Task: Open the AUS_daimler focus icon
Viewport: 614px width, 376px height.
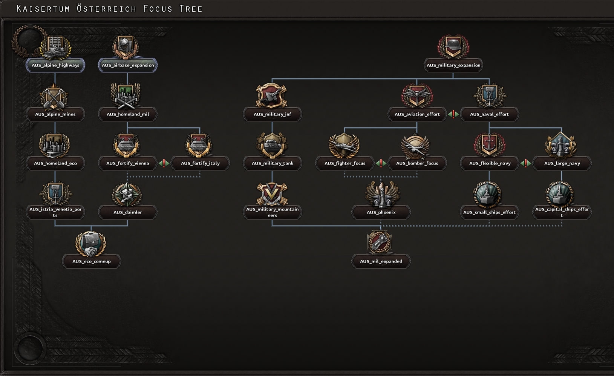Action: click(127, 195)
